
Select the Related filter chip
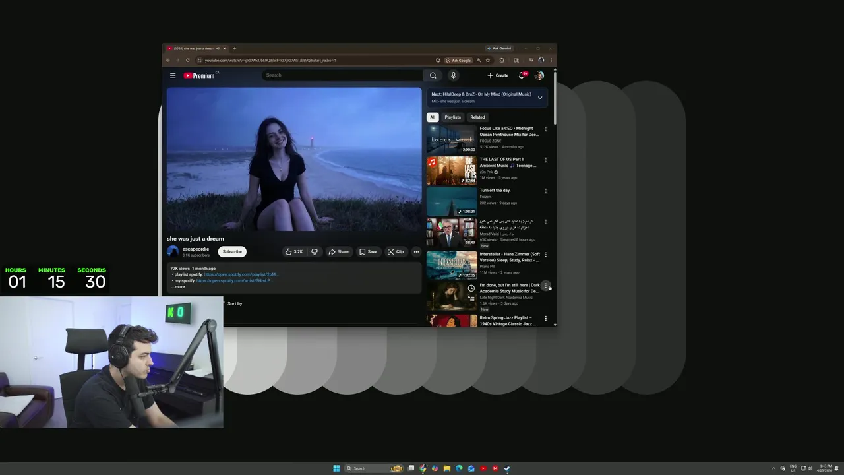pyautogui.click(x=477, y=117)
